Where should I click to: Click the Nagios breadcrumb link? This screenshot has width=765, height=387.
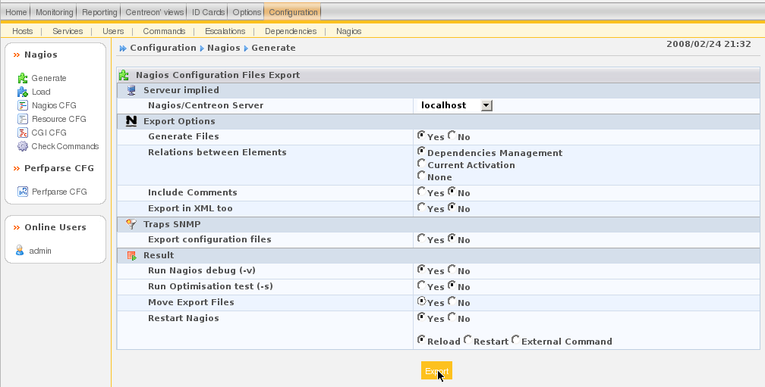pos(223,48)
